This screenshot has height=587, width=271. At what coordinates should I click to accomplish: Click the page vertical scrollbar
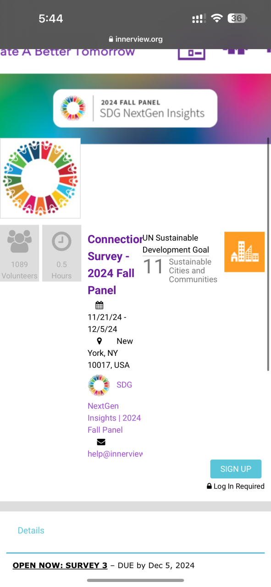click(268, 254)
